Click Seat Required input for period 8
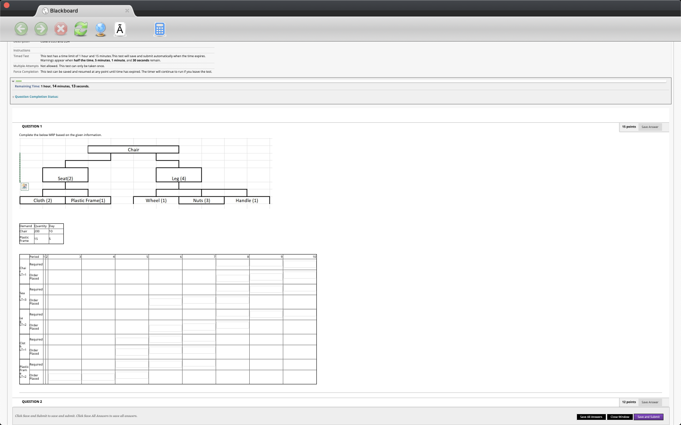Image resolution: width=681 pixels, height=425 pixels. point(233,288)
